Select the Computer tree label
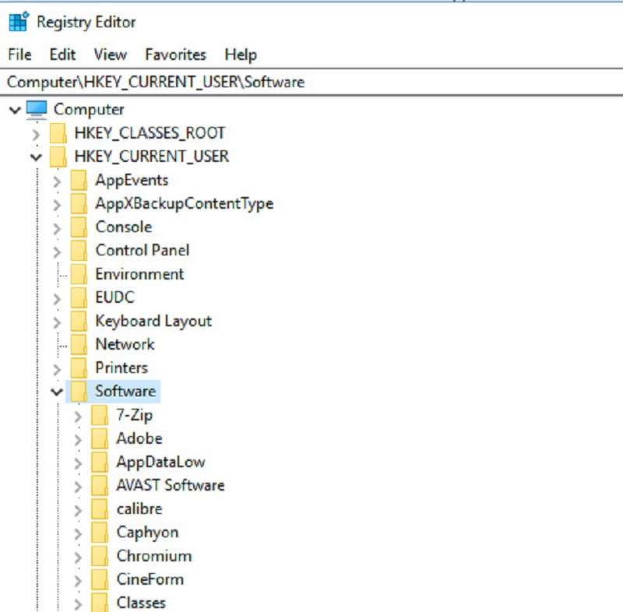Screen dimensions: 623x612 89,110
